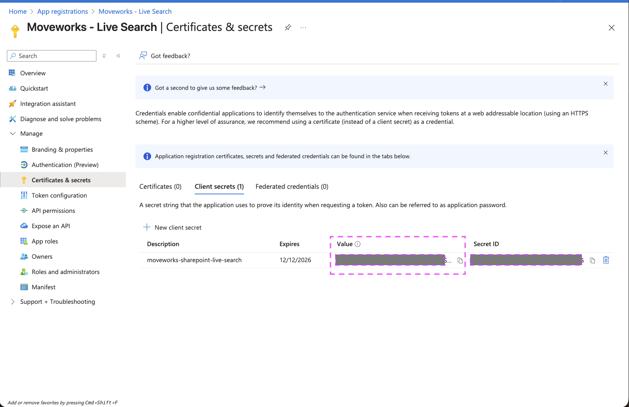Collapse the Manage section

point(13,133)
